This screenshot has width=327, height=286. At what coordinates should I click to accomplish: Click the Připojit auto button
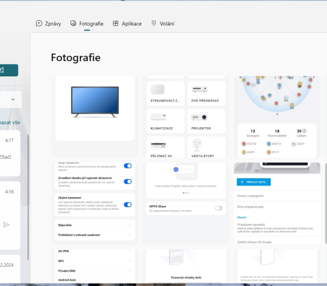(253, 182)
